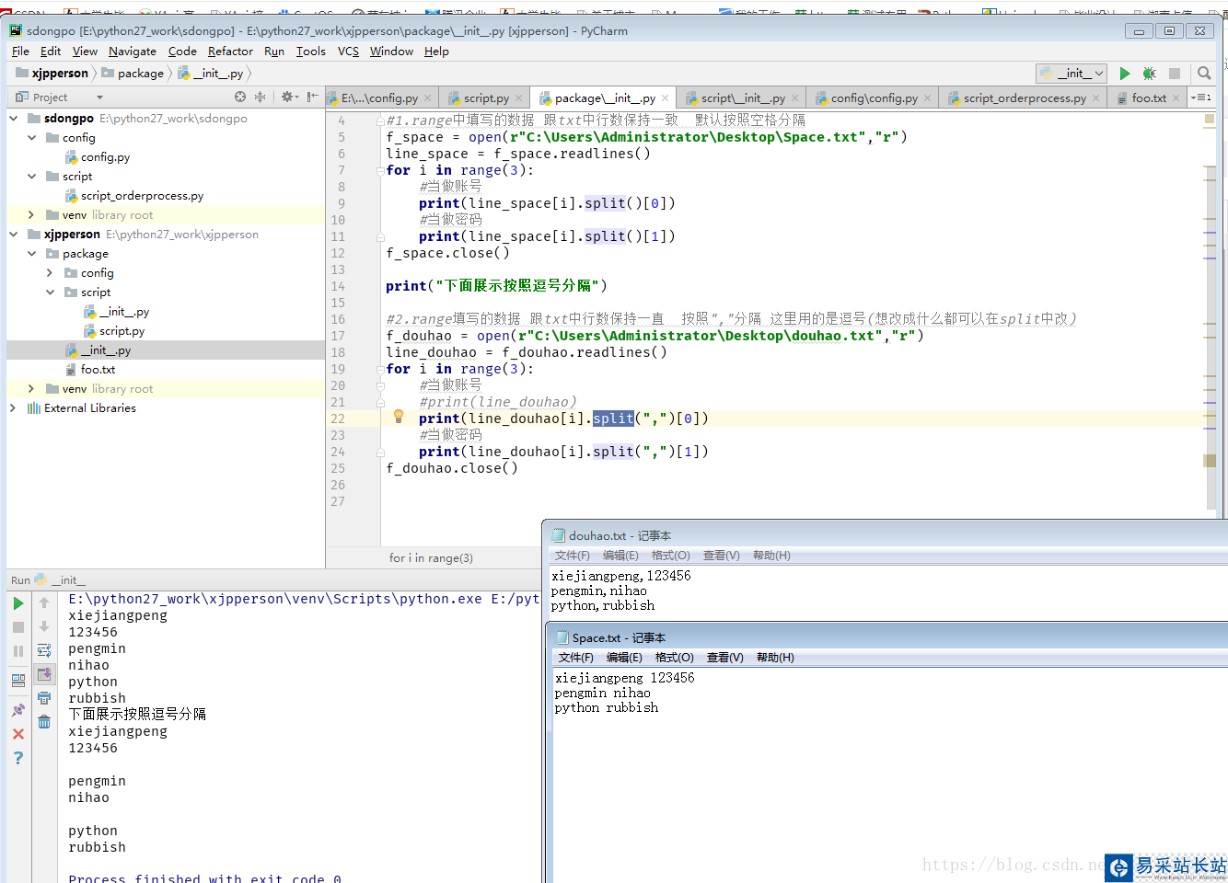Toggle soft-wrap in the Run console
Viewport: 1228px width, 883px height.
[44, 650]
